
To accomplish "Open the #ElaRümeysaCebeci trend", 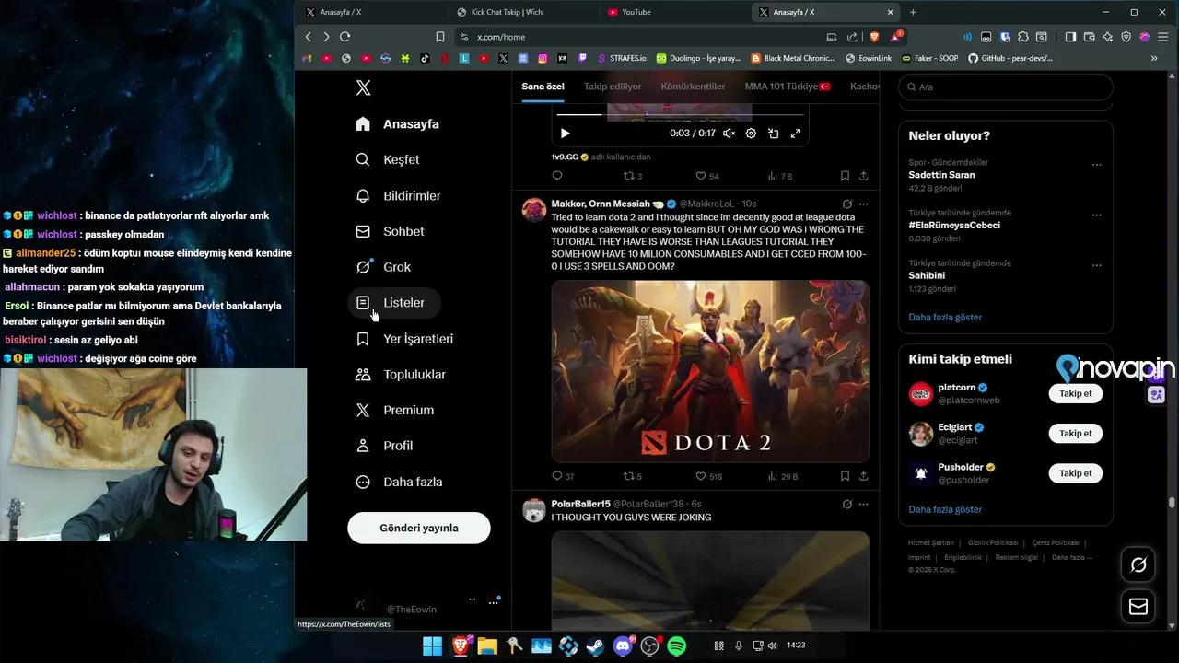I will tap(954, 225).
